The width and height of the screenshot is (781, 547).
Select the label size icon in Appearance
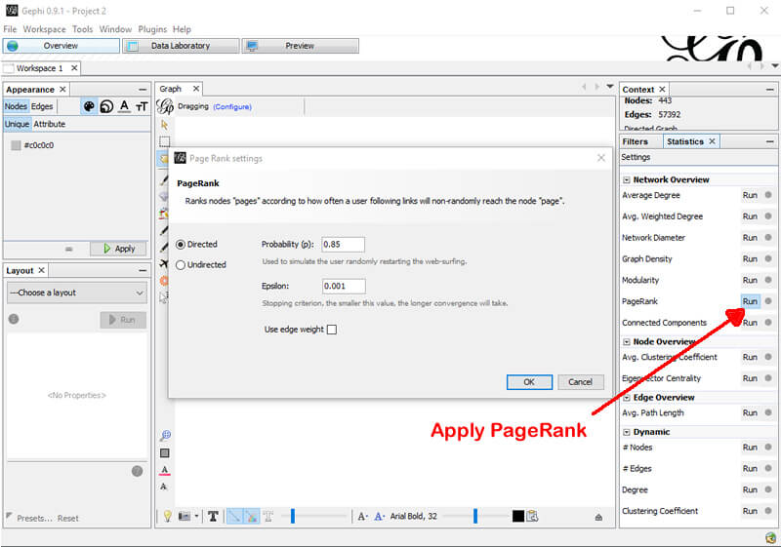pos(142,106)
